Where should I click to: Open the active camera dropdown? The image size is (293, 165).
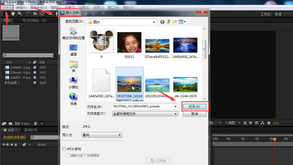click(216, 123)
